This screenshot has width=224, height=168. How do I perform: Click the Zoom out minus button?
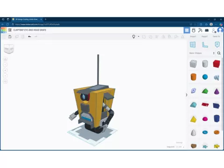(5, 76)
